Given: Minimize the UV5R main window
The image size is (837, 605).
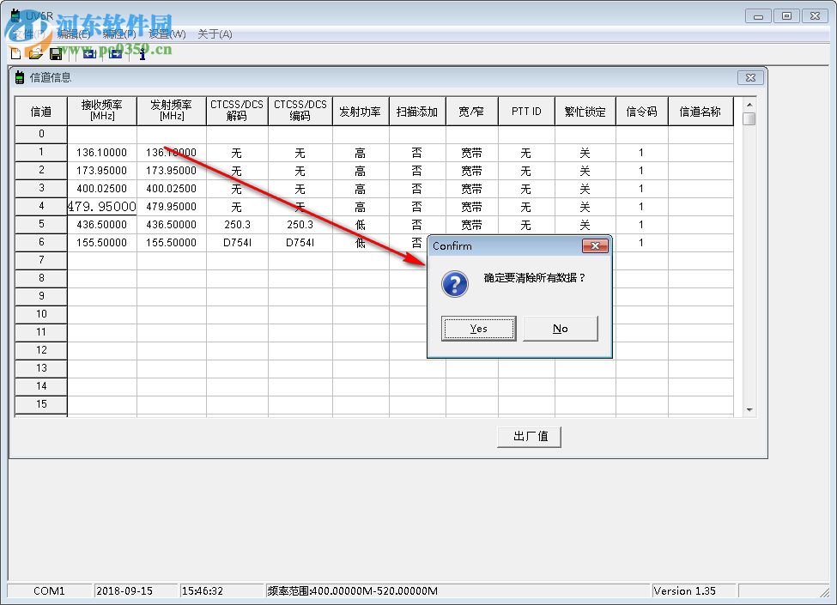Looking at the screenshot, I should pyautogui.click(x=758, y=16).
